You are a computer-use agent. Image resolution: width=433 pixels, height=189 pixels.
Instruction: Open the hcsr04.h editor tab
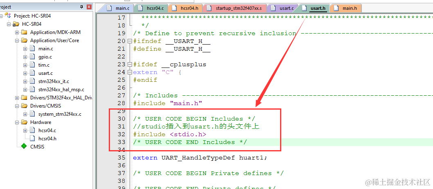(x=185, y=8)
